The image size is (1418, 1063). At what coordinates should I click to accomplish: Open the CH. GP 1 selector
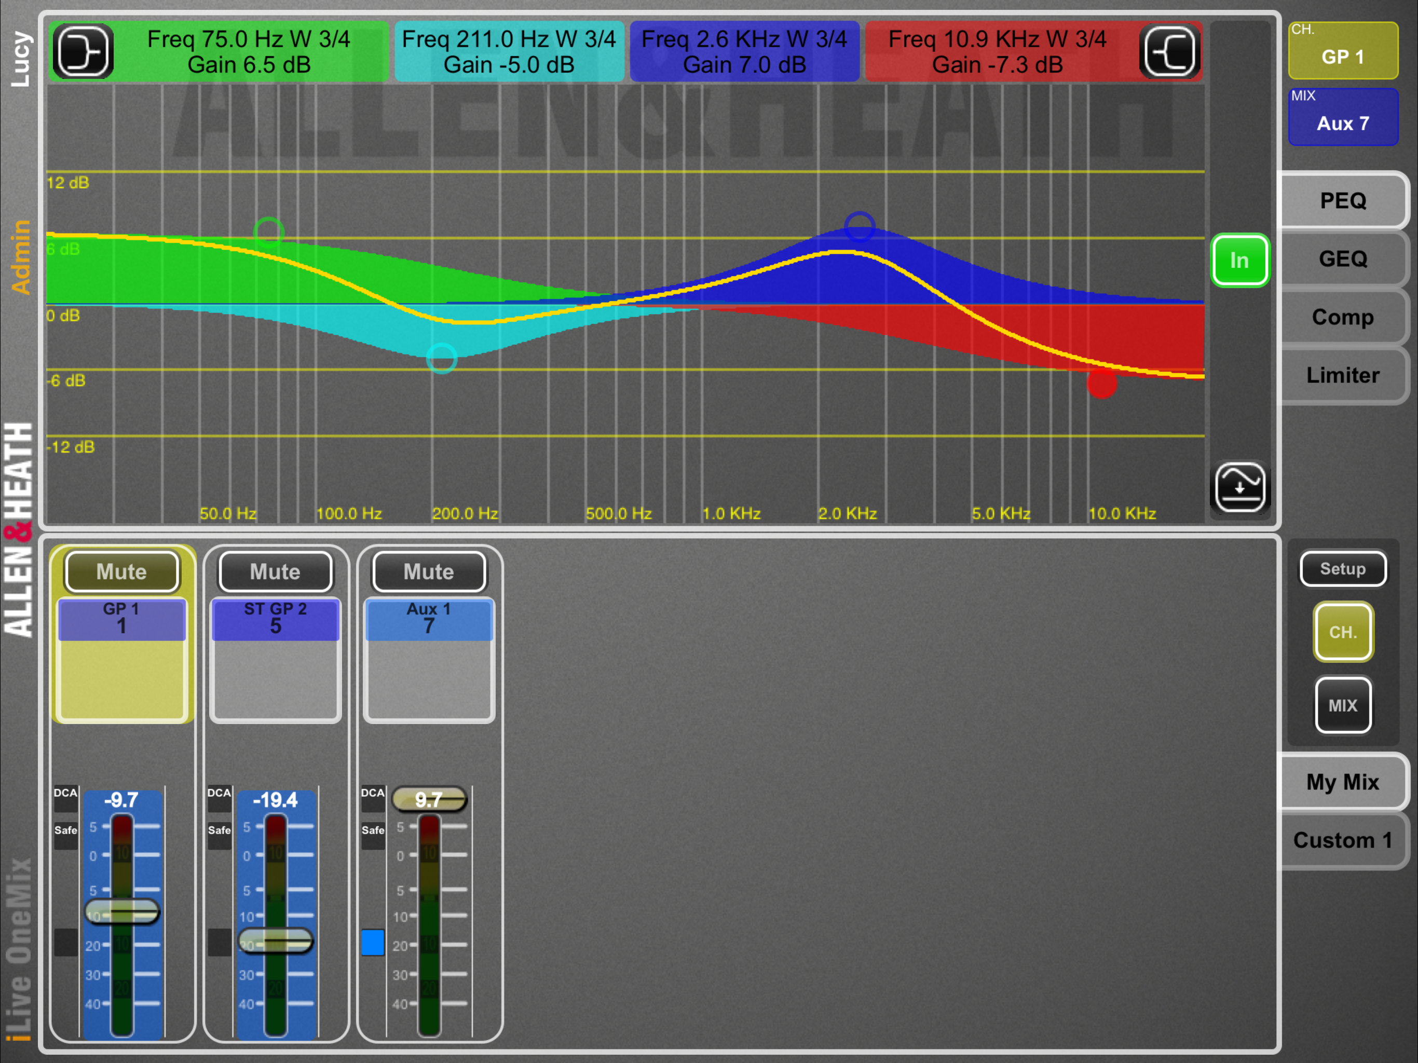pyautogui.click(x=1342, y=51)
